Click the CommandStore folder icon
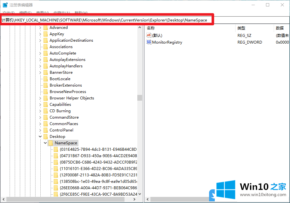The width and height of the screenshot is (290, 203). tap(45, 118)
